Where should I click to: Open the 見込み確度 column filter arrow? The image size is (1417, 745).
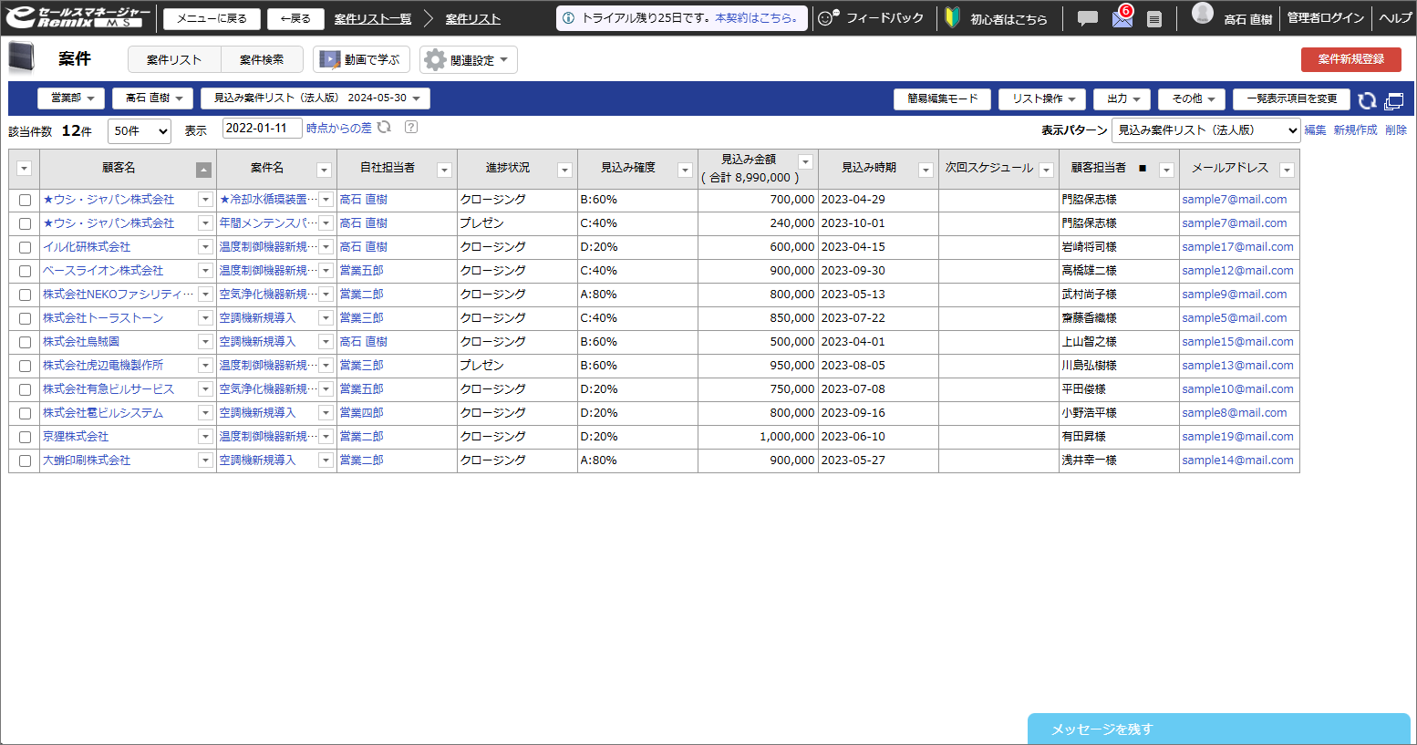tap(685, 171)
